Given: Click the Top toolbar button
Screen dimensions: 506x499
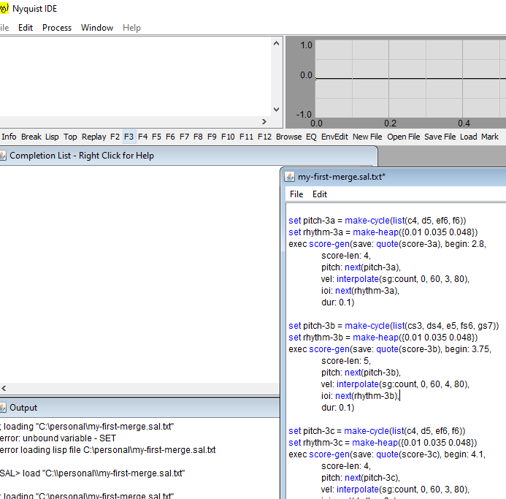Looking at the screenshot, I should coord(70,137).
